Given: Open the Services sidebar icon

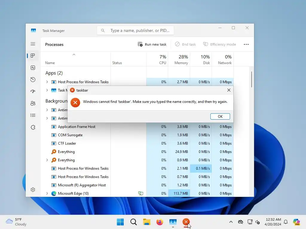Looking at the screenshot, I should (x=33, y=127).
